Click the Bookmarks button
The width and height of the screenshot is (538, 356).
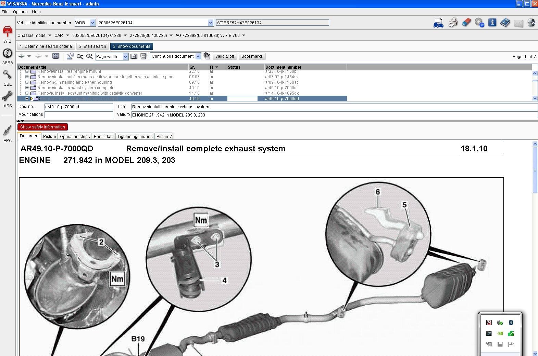point(252,56)
